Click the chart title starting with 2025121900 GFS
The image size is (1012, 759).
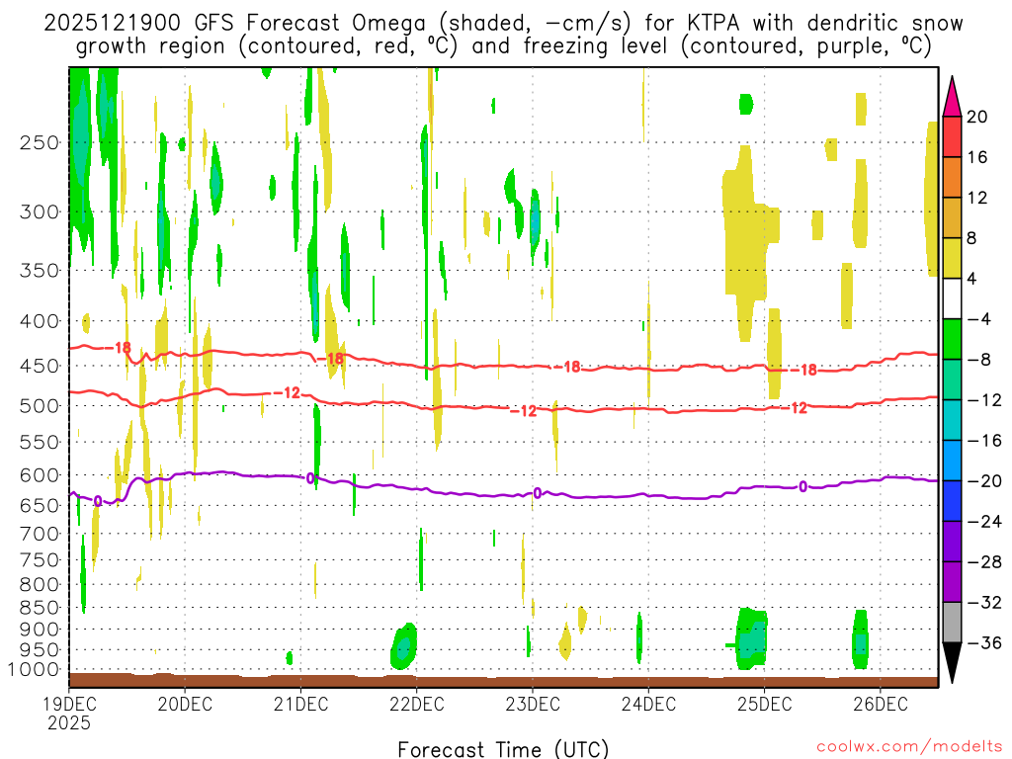503,24
